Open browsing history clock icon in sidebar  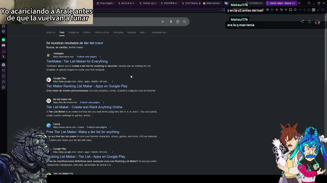coord(4,76)
